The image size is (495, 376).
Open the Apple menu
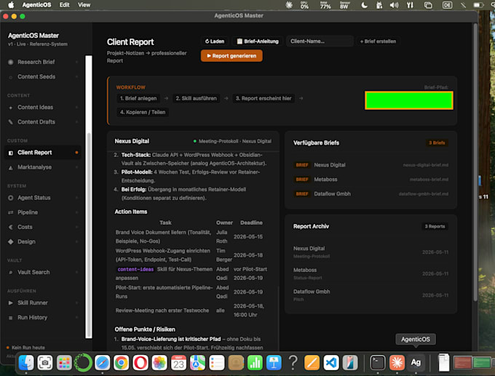(11, 5)
